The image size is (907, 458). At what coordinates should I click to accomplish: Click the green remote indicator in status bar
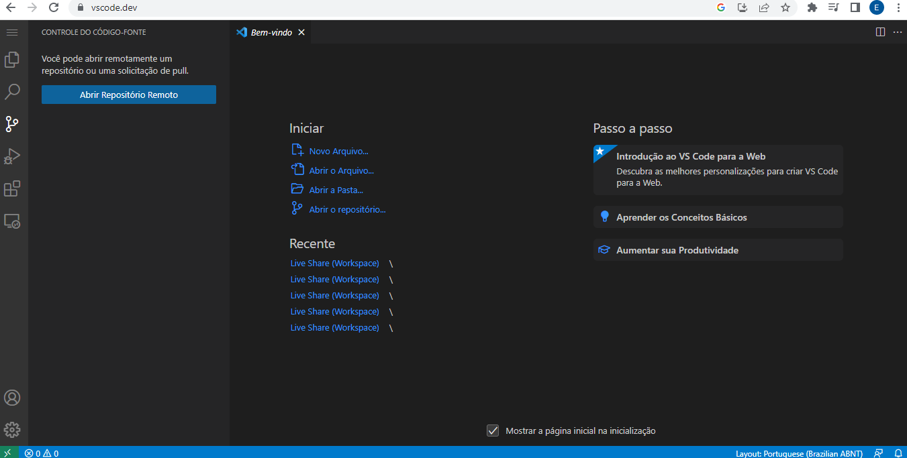7,453
